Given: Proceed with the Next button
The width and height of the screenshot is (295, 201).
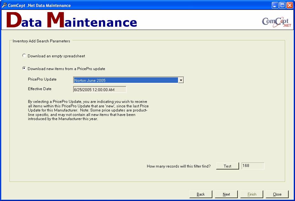Looking at the screenshot, I should pyautogui.click(x=226, y=194).
